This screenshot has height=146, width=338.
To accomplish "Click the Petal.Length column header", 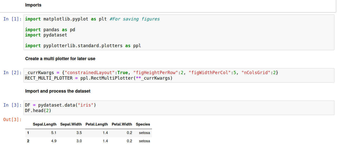I will 97,124.
